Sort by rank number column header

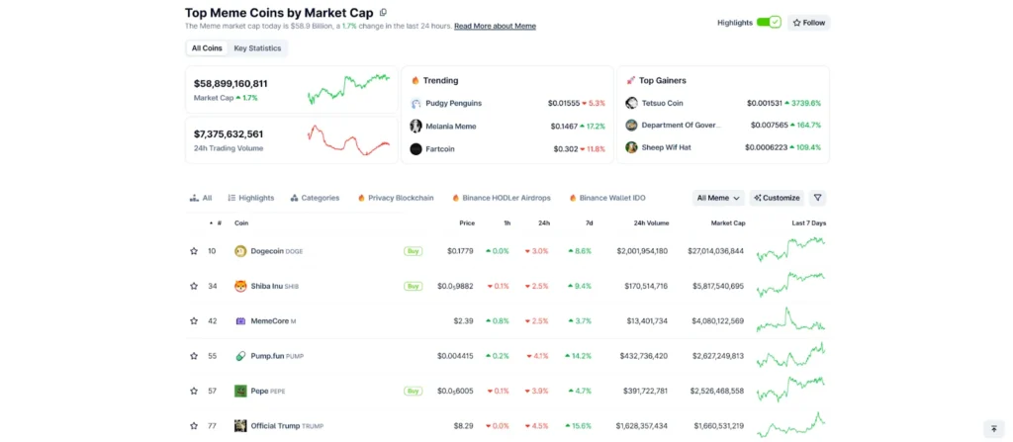pos(216,222)
